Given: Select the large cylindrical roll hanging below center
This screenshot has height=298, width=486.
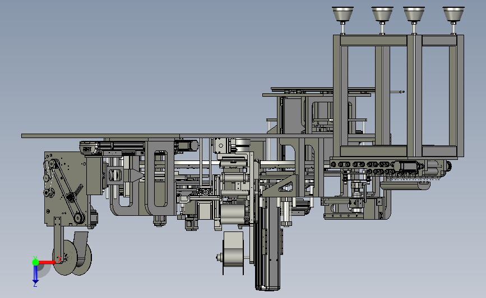Looking at the screenshot, I should tap(233, 253).
